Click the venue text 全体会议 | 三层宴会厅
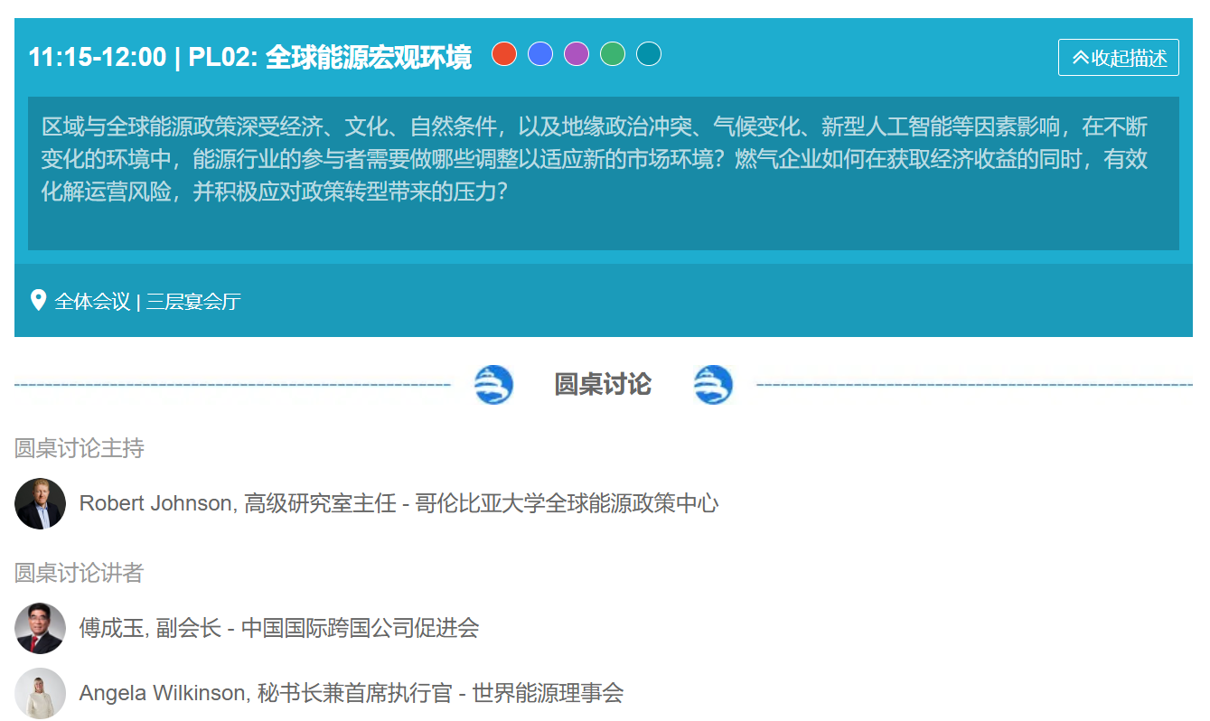 coord(148,302)
